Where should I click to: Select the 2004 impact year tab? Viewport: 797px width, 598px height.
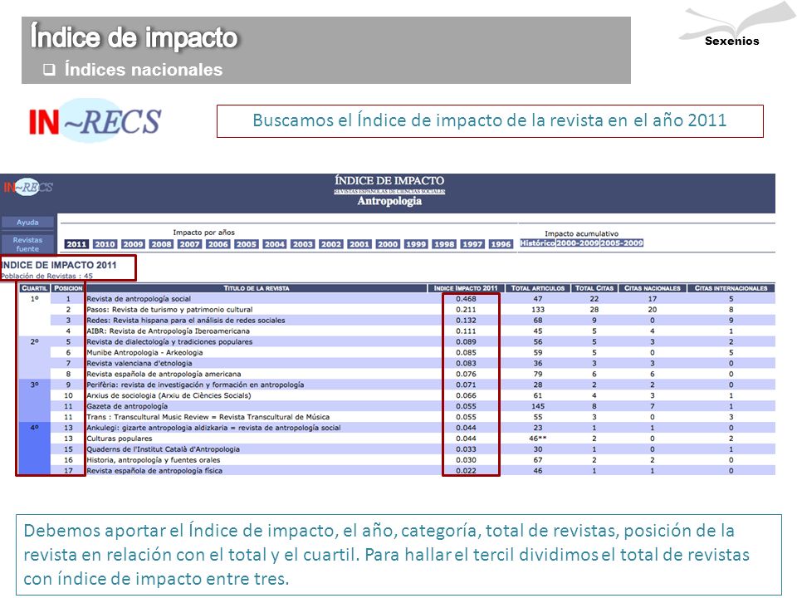click(275, 244)
